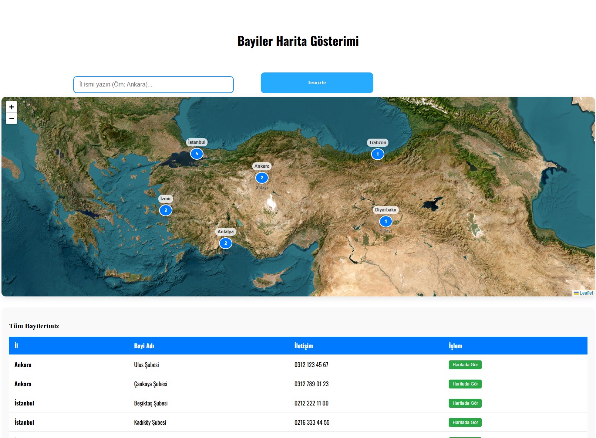Click the İletişim column header
The width and height of the screenshot is (596, 438).
[303, 346]
